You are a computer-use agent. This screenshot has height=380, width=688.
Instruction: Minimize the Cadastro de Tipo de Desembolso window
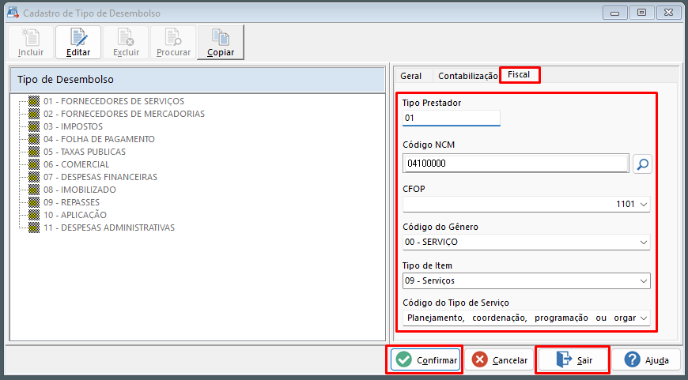point(614,13)
